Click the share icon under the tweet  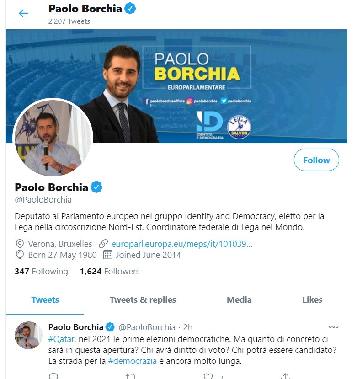(286, 376)
